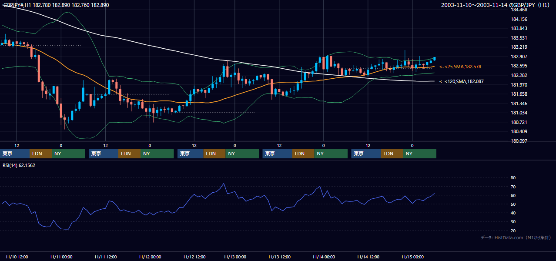
Task: Click RSI scale value 60
Action: [x=513, y=195]
